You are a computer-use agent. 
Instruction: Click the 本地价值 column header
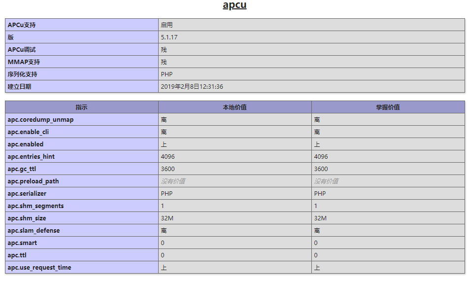coord(235,107)
